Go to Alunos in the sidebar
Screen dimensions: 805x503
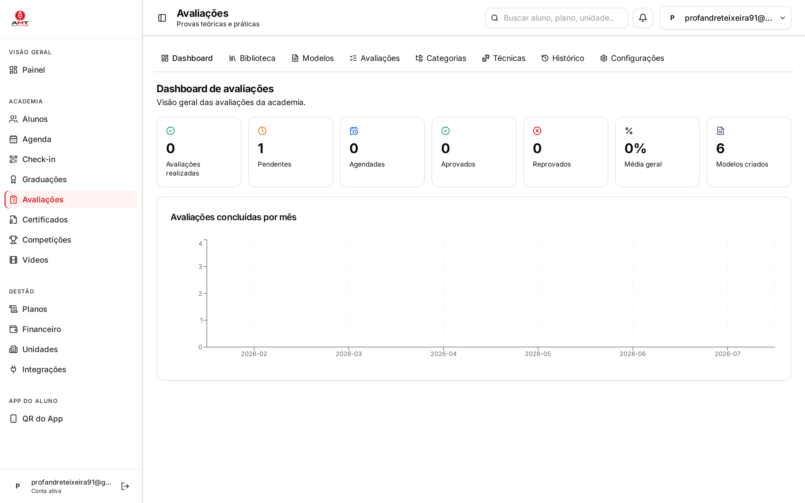tap(71, 119)
